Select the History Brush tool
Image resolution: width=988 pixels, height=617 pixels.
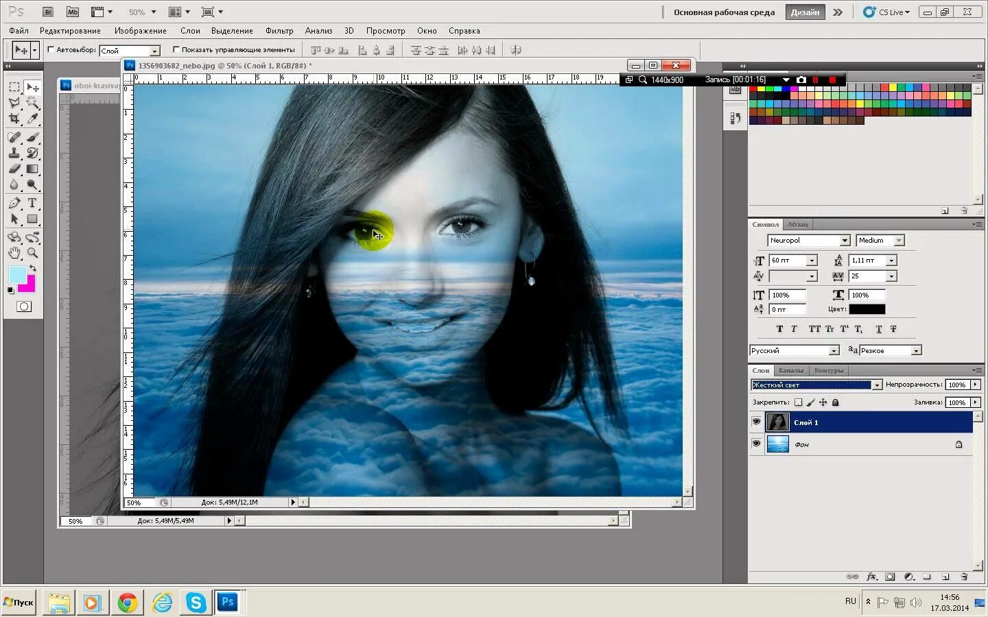[x=32, y=153]
